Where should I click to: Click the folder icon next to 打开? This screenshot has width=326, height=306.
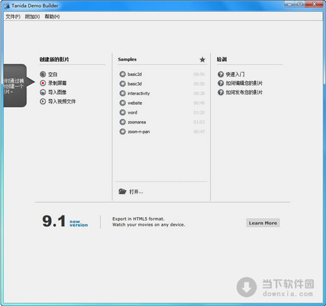pos(122,192)
